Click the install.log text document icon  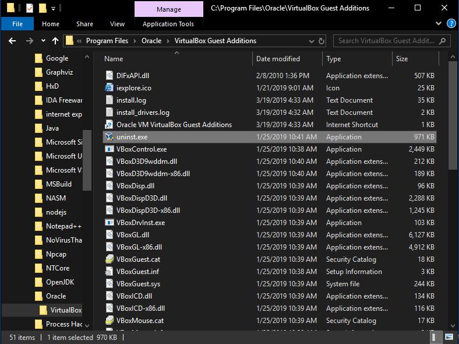pyautogui.click(x=109, y=100)
